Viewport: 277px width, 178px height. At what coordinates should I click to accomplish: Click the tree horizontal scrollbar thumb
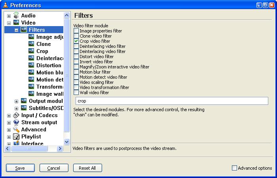(x=29, y=149)
